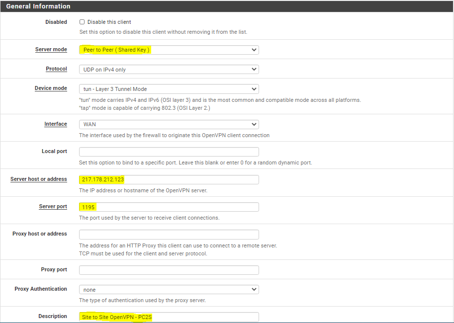Click the Protocol help label
The height and width of the screenshot is (323, 454).
[x=57, y=69]
